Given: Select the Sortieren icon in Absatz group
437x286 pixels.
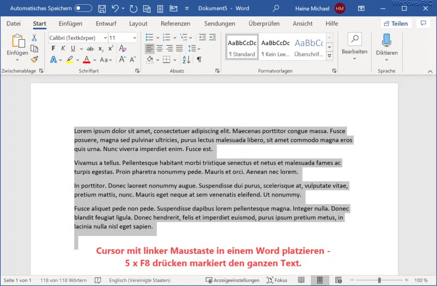Looking at the screenshot, I should (x=187, y=60).
